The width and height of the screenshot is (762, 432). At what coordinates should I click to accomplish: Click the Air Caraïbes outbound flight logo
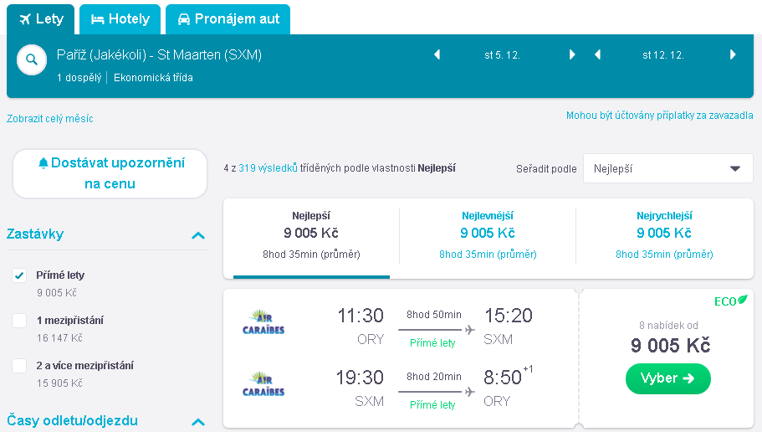(x=263, y=322)
